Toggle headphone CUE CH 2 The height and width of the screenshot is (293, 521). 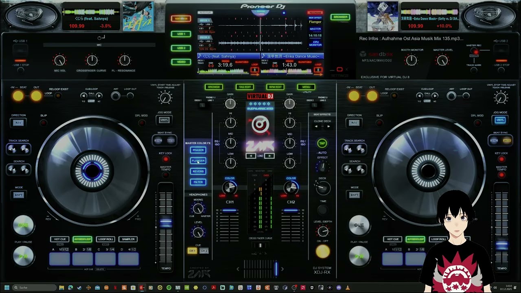coord(204,251)
